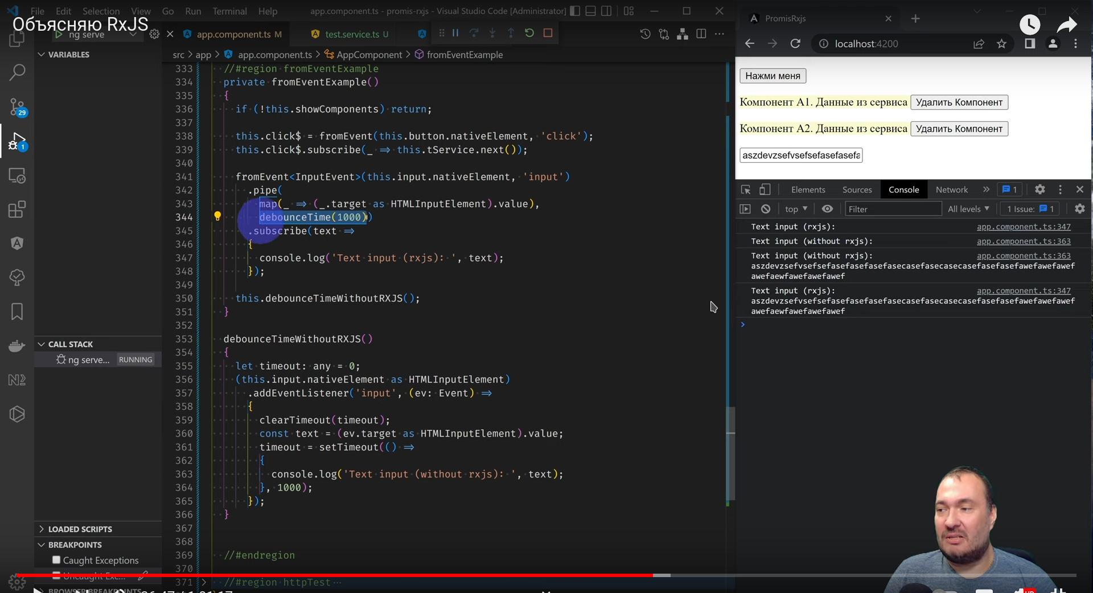
Task: Toggle device toolbar in DevTools
Action: click(765, 190)
